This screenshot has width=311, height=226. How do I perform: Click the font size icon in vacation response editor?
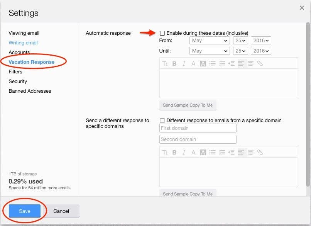coord(165,63)
